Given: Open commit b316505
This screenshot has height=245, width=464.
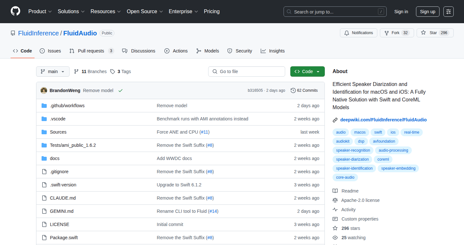Looking at the screenshot, I should pyautogui.click(x=255, y=90).
